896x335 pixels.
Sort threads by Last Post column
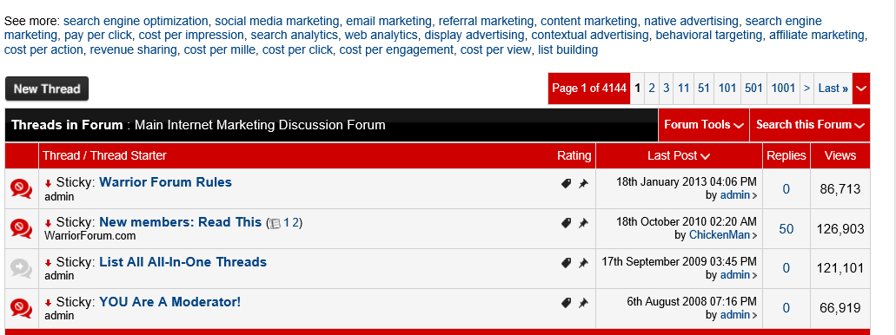point(679,156)
